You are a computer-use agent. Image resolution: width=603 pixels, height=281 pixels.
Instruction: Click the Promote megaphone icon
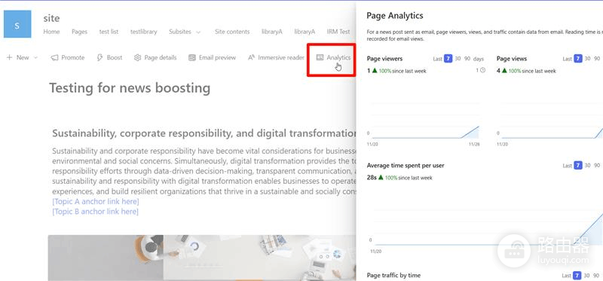point(54,58)
